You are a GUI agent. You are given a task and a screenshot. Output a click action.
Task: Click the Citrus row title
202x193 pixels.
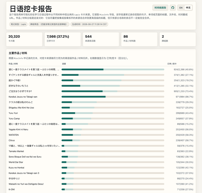pyautogui.click(x=12, y=140)
